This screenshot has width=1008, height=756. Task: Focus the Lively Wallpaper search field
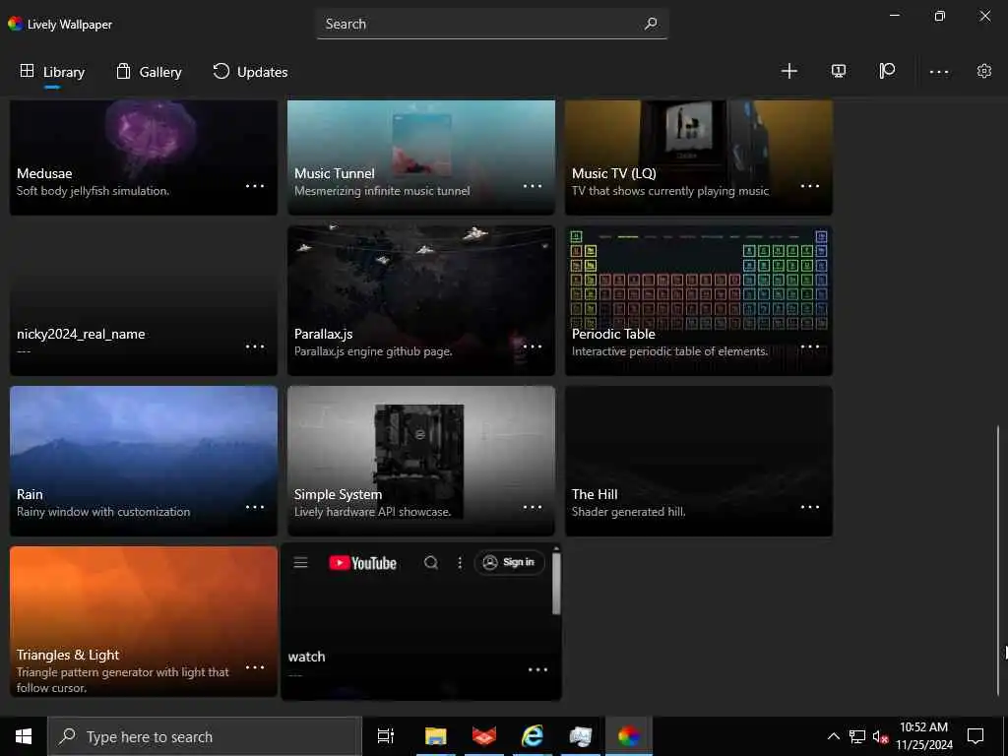point(492,24)
